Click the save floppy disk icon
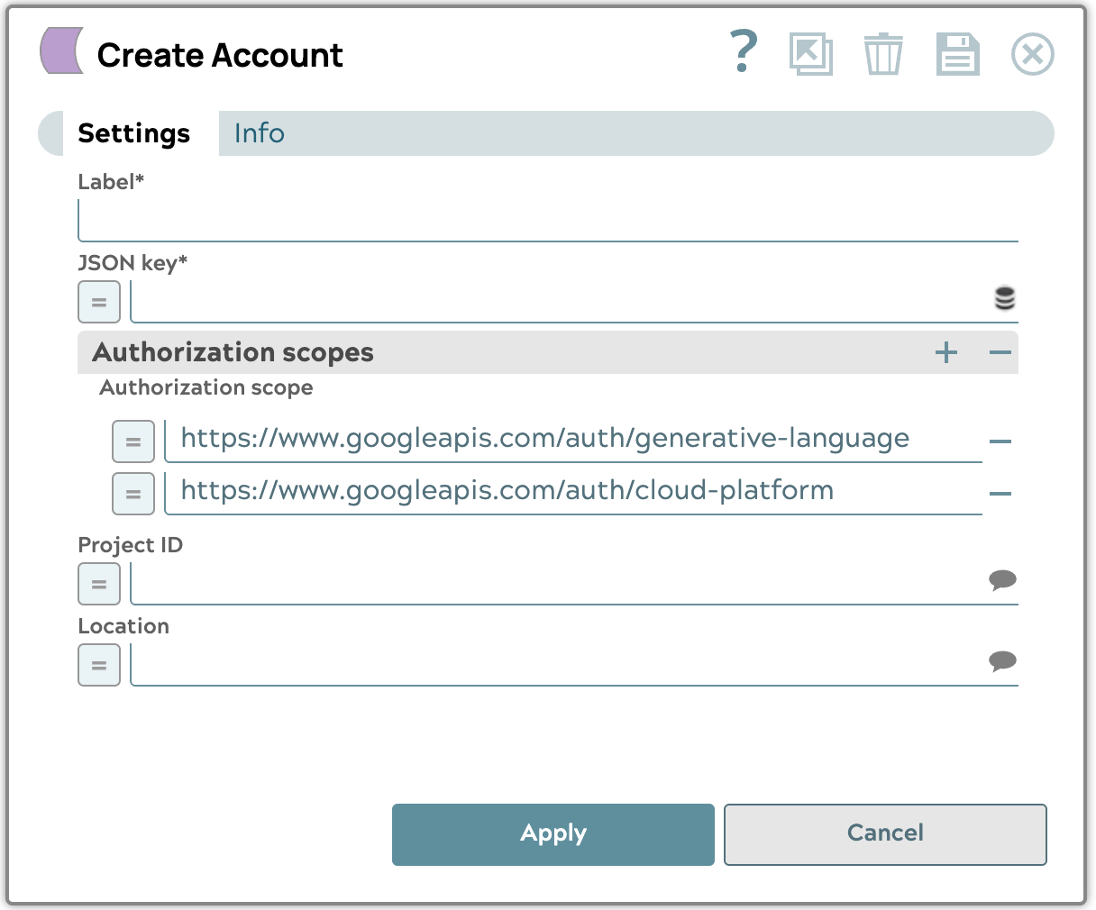 (x=957, y=54)
